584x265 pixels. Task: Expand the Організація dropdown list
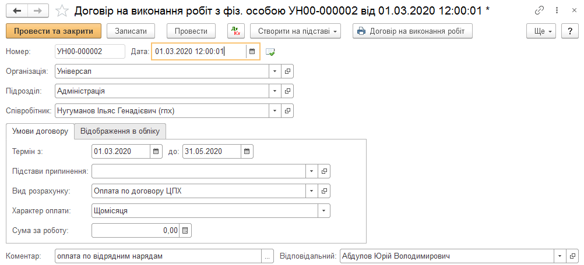pyautogui.click(x=275, y=71)
